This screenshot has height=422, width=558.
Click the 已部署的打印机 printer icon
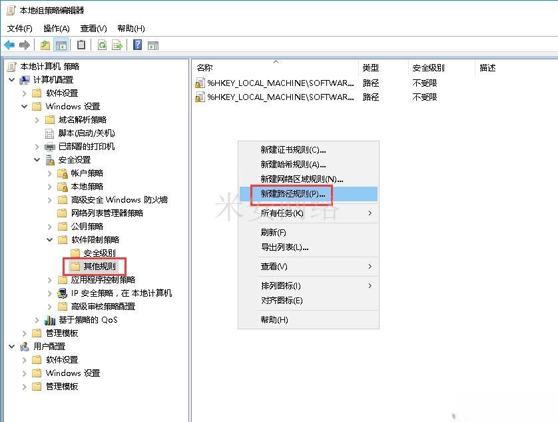(x=50, y=147)
